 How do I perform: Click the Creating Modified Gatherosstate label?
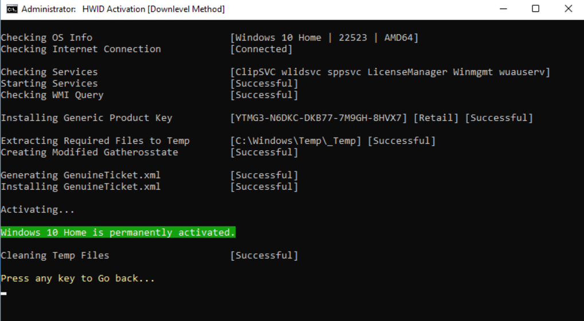(x=89, y=152)
